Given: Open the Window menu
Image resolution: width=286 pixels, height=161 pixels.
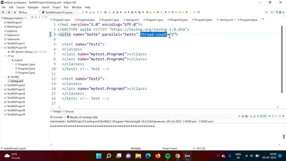Looking at the screenshot, I should coord(76,7).
